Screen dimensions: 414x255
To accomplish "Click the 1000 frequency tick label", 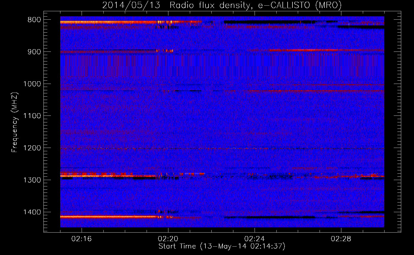I will coord(32,84).
